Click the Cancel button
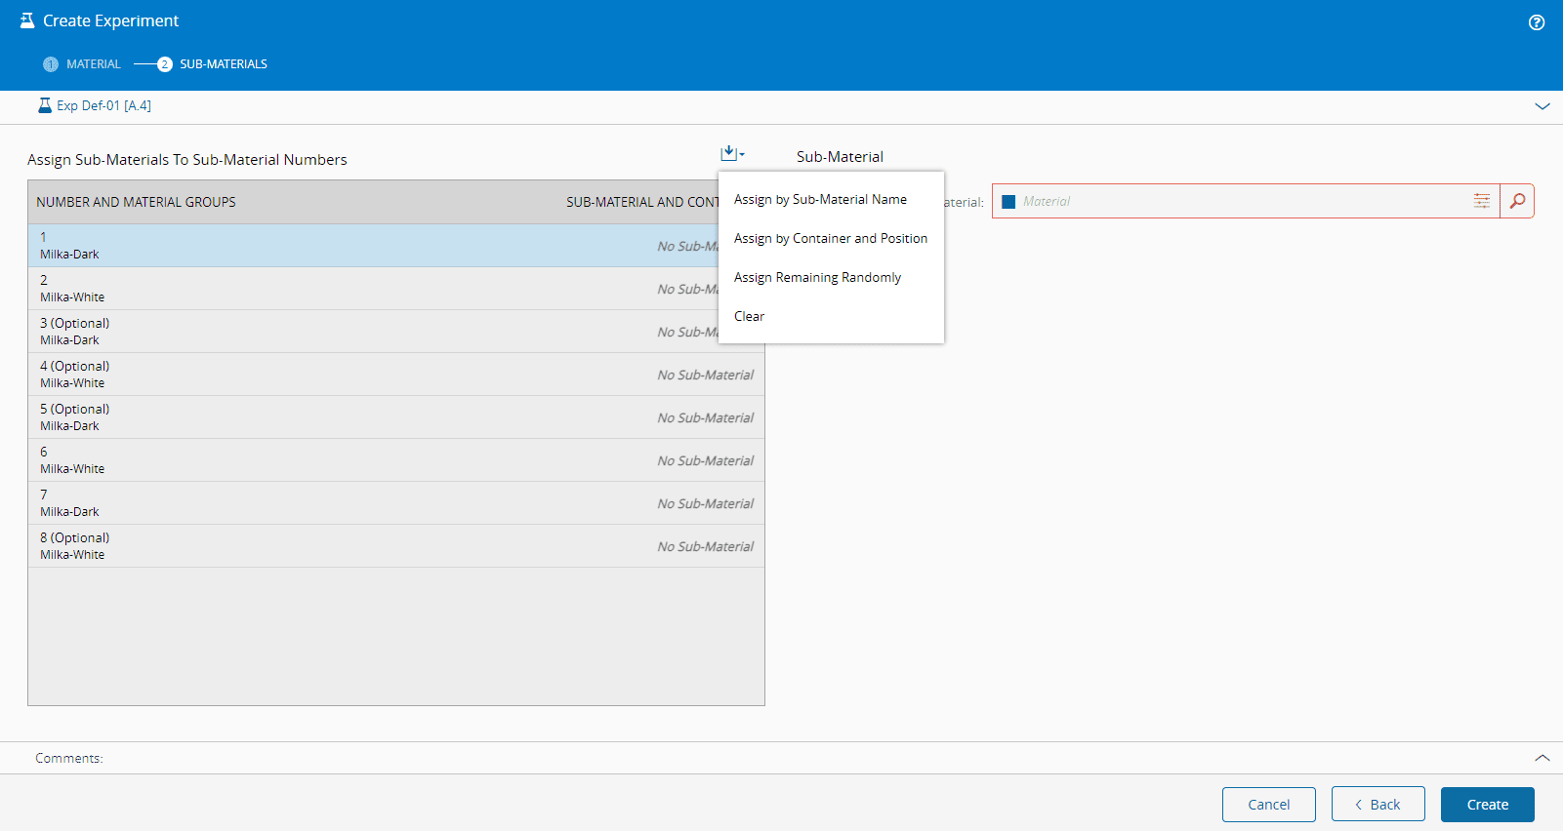This screenshot has width=1563, height=831. pyautogui.click(x=1268, y=805)
